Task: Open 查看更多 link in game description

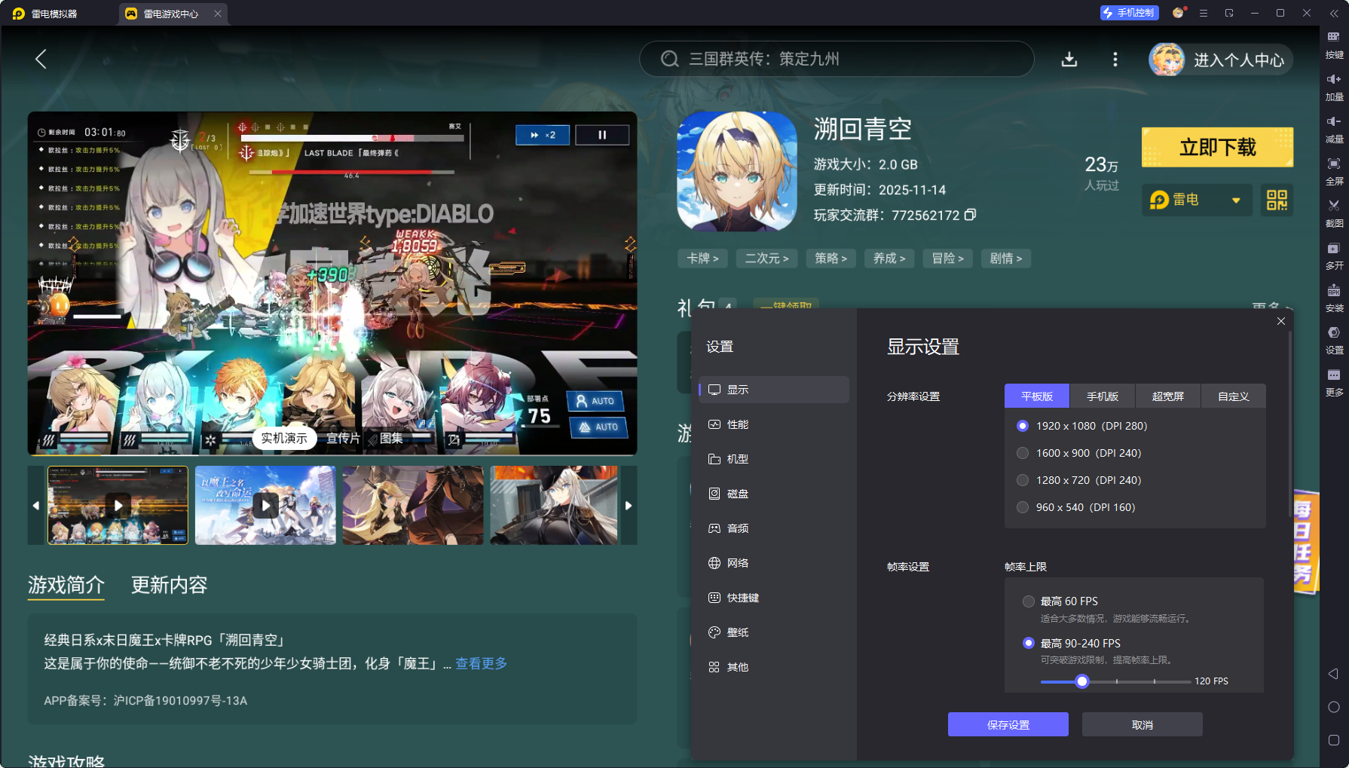Action: coord(481,663)
